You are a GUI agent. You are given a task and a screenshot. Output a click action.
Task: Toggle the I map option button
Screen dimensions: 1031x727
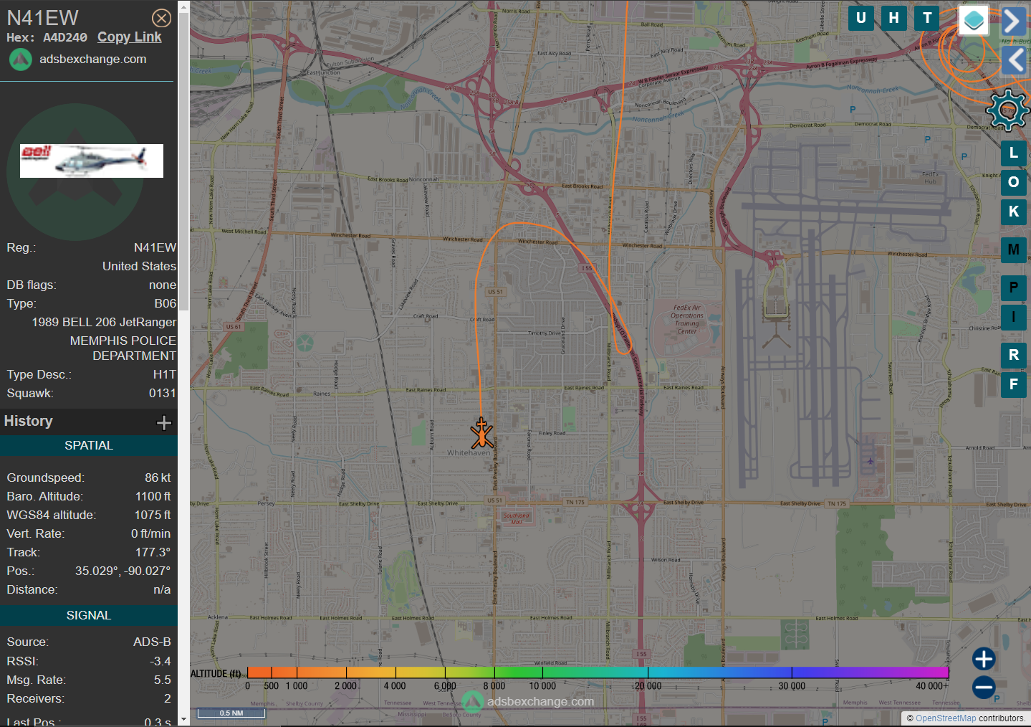coord(1013,317)
